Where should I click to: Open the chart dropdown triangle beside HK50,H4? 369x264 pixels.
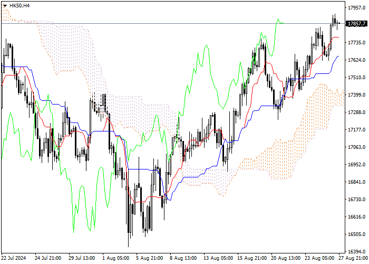click(x=5, y=6)
